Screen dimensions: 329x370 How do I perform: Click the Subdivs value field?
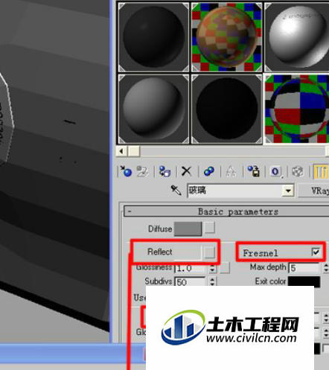click(x=191, y=281)
